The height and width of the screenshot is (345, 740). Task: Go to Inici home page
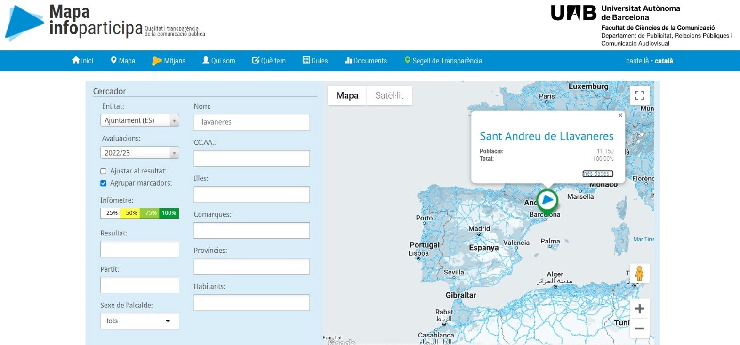tap(83, 61)
